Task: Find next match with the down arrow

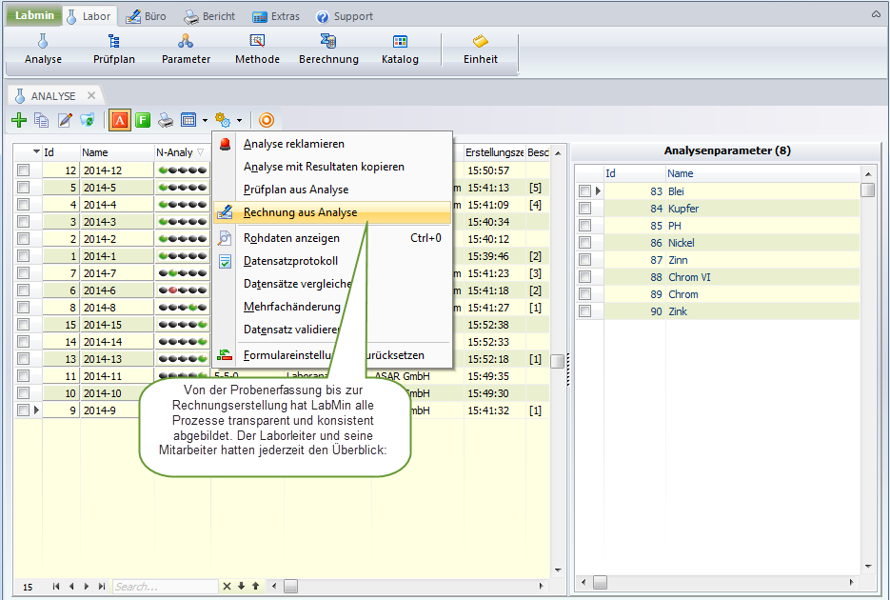Action: coord(241,587)
